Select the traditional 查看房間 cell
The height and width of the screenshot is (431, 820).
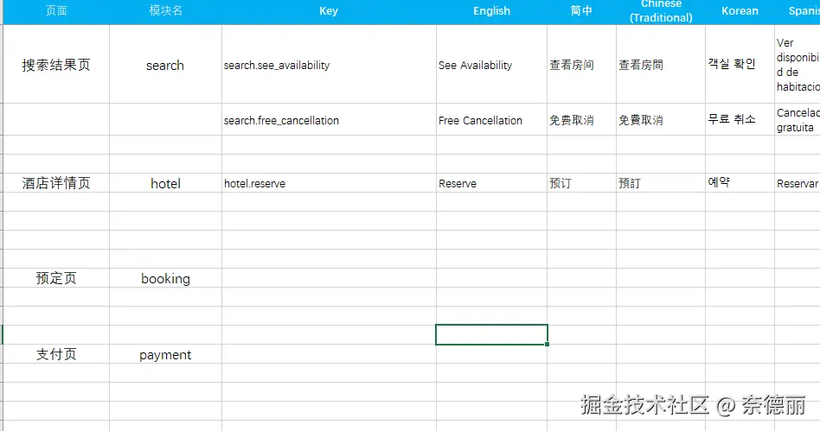point(661,64)
